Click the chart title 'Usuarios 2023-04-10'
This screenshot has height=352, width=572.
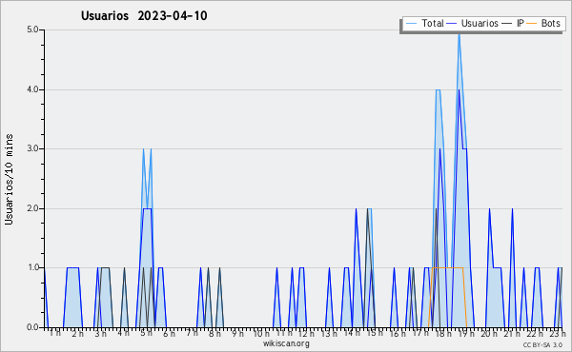144,16
